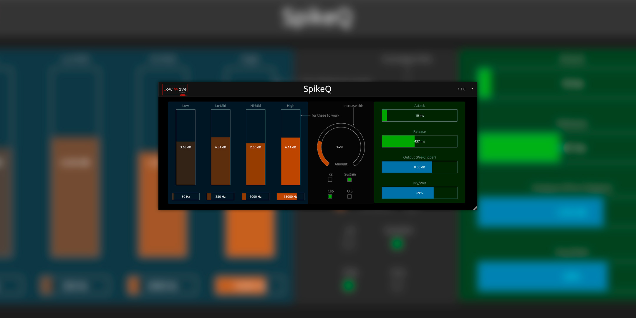Click the resize grip at window corner
The height and width of the screenshot is (318, 636).
pyautogui.click(x=475, y=208)
